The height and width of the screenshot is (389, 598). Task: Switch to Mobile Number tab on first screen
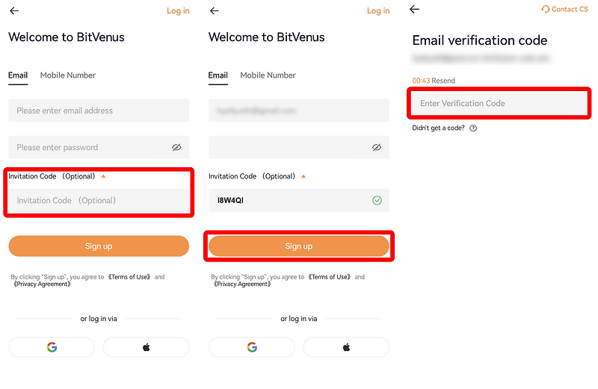[x=68, y=75]
